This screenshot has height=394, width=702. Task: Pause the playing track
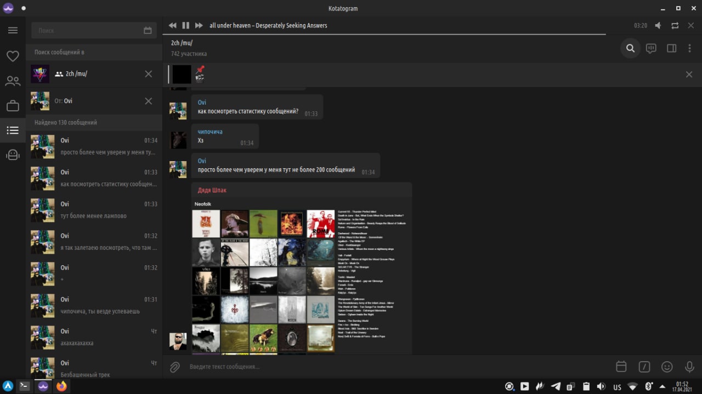pyautogui.click(x=185, y=25)
